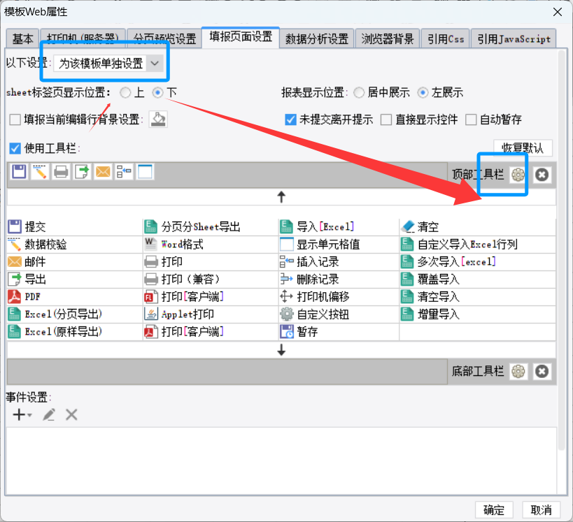
Task: Select the 数据校验 button item
Action: click(x=75, y=244)
